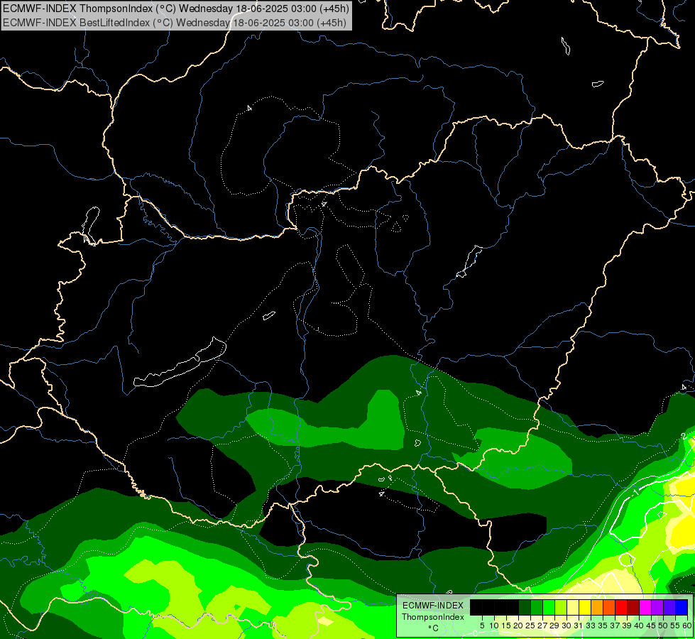The height and width of the screenshot is (639, 695).
Task: Click the medium green 25-27 legend swatch
Action: [x=537, y=607]
